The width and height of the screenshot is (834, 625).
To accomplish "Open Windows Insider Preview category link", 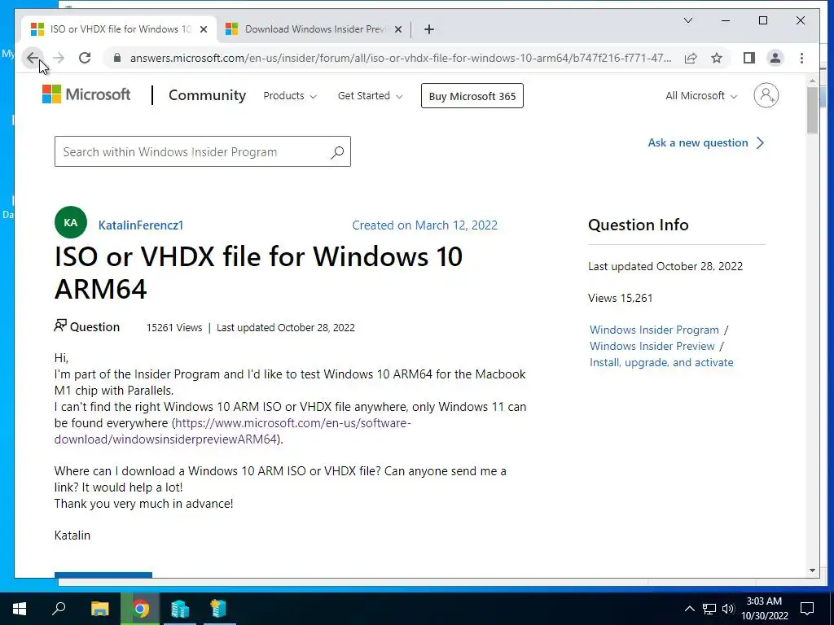I will [x=652, y=346].
